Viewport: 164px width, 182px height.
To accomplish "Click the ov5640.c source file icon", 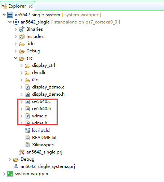I will tap(27, 101).
